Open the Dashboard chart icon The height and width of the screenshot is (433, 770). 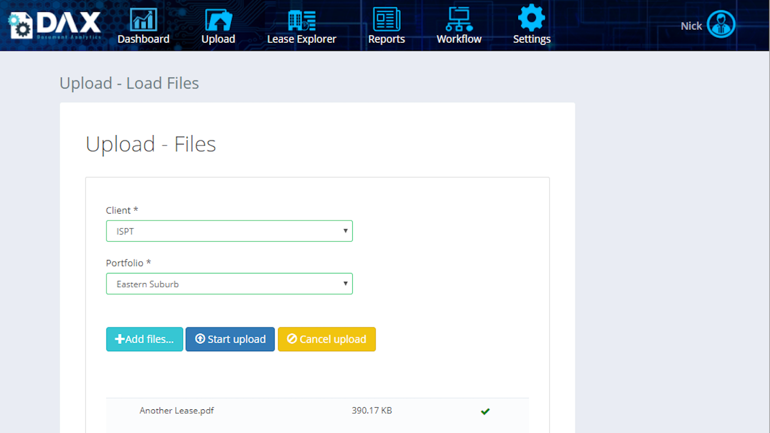[x=143, y=19]
